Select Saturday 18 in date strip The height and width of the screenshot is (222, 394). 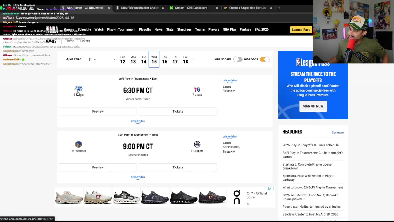coord(185,60)
